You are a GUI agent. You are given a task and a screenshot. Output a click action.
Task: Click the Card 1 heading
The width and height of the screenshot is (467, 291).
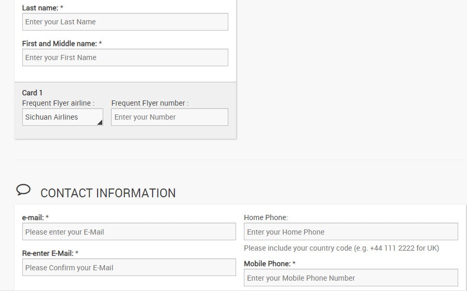coord(32,93)
